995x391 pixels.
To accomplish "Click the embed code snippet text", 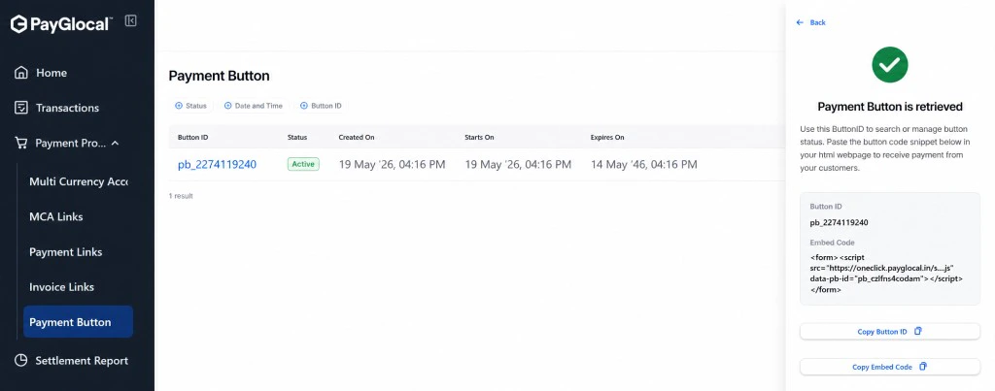I will click(x=886, y=274).
